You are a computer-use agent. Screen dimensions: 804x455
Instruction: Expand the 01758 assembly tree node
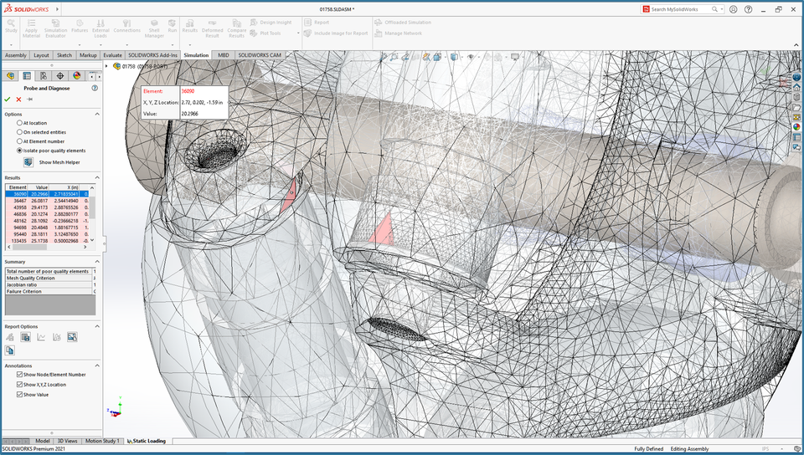106,66
